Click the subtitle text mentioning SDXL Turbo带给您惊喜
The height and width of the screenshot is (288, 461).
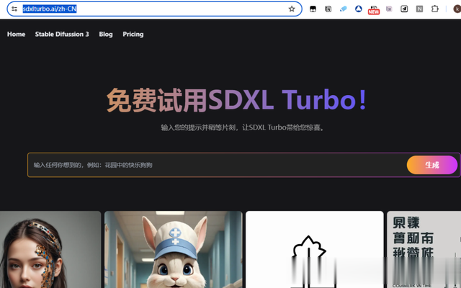[243, 127]
